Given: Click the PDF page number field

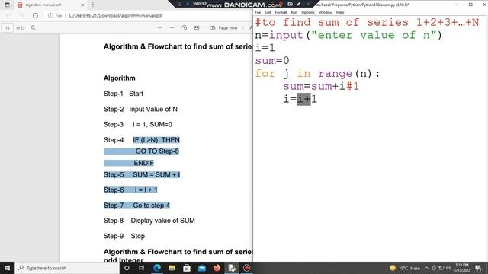Looking at the screenshot, I should 7,28.
